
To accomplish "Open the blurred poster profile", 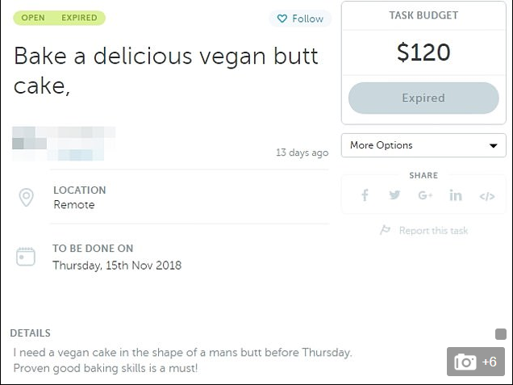I will tap(64, 144).
